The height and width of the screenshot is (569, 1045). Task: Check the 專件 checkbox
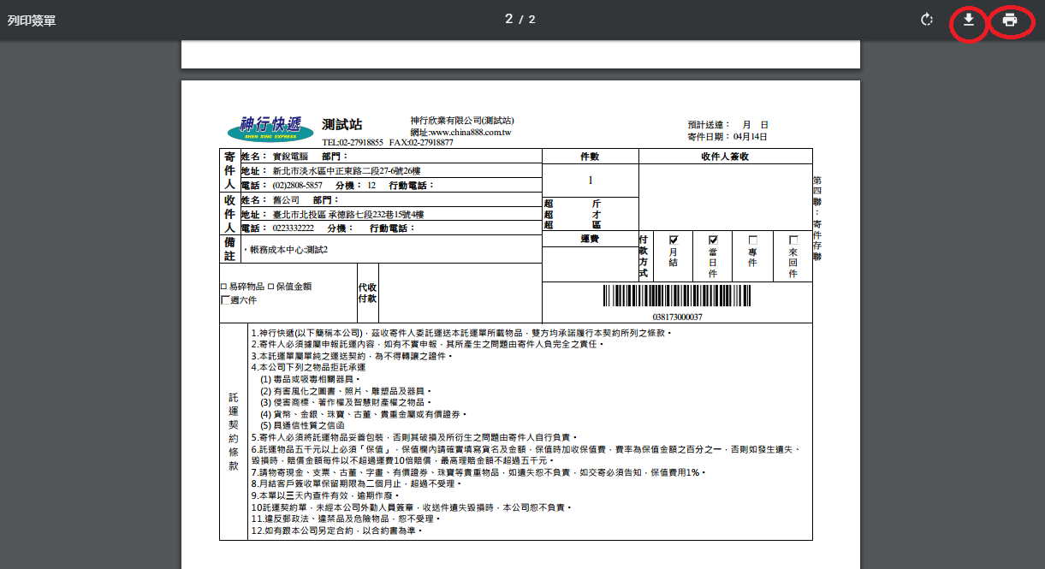click(753, 240)
